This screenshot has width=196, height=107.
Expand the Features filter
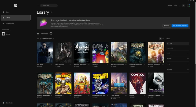[x=177, y=59]
